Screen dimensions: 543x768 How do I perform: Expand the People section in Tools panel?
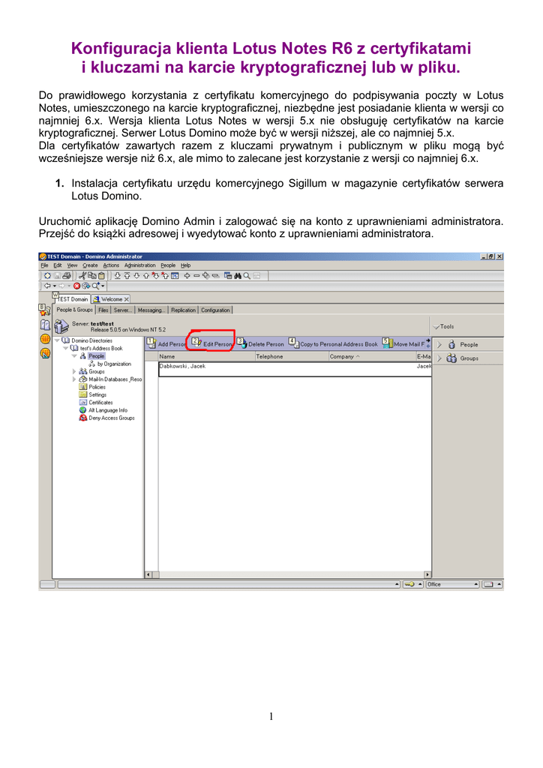click(x=438, y=345)
